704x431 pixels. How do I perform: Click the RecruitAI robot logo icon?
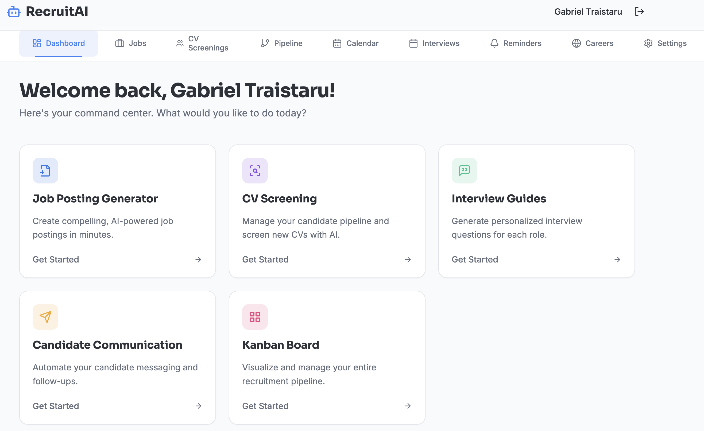point(13,12)
